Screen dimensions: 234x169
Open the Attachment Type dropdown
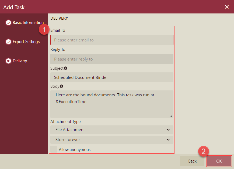pyautogui.click(x=111, y=130)
